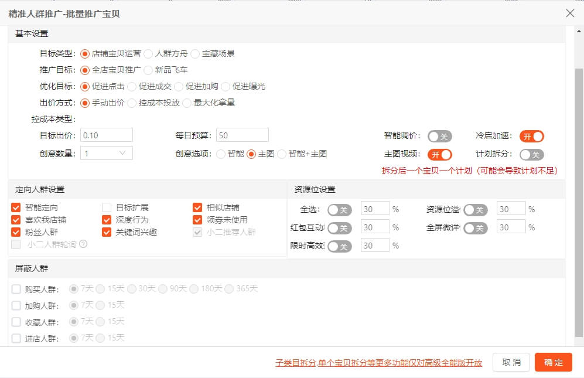Viewport: 584px width, 378px height.
Task: Uncheck the 相似店铺 checkbox
Action: pos(197,207)
